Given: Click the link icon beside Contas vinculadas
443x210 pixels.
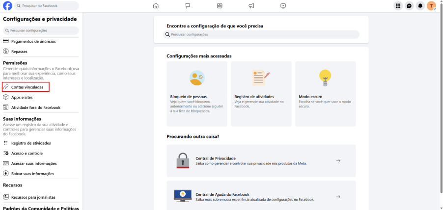Looking at the screenshot, I should 6,87.
